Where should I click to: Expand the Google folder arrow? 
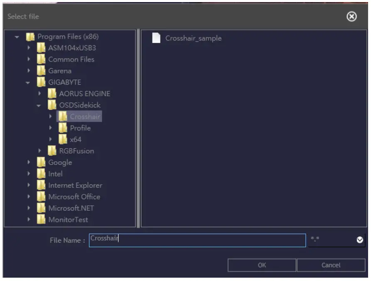click(29, 162)
